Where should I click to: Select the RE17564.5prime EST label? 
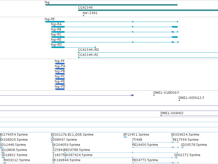coord(186,139)
